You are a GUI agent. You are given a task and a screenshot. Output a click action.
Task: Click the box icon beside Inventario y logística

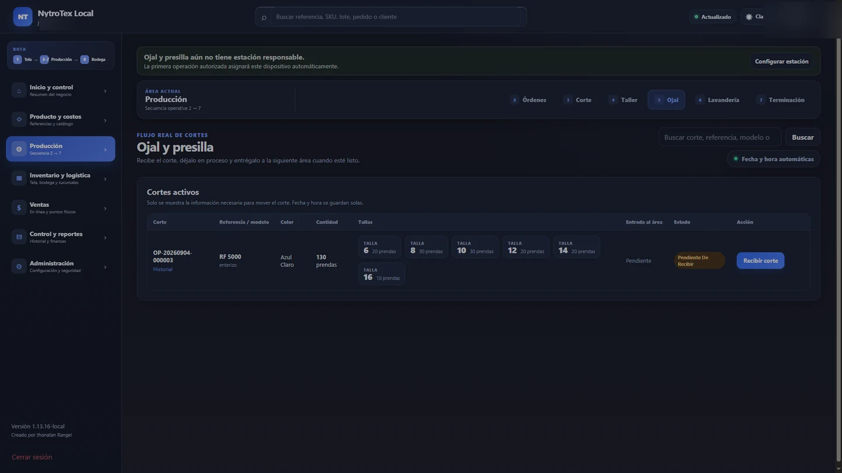point(19,179)
